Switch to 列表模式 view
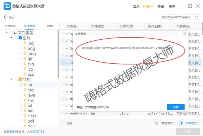Screen dimensions: 203x136 [x=191, y=123]
